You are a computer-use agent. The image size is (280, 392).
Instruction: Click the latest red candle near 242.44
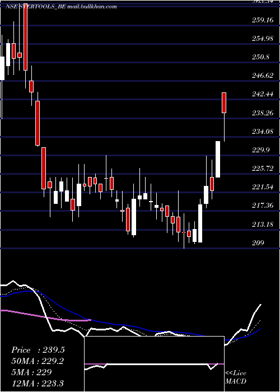point(224,102)
